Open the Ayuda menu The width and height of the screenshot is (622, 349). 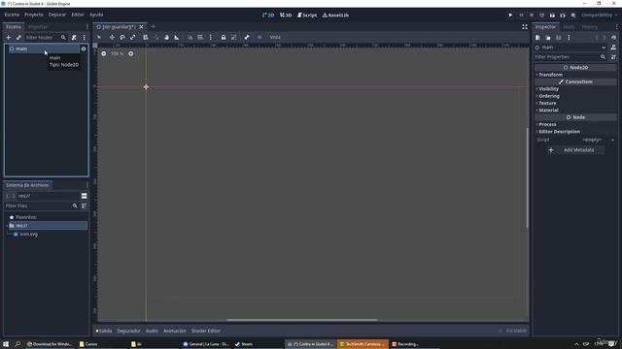(x=96, y=15)
